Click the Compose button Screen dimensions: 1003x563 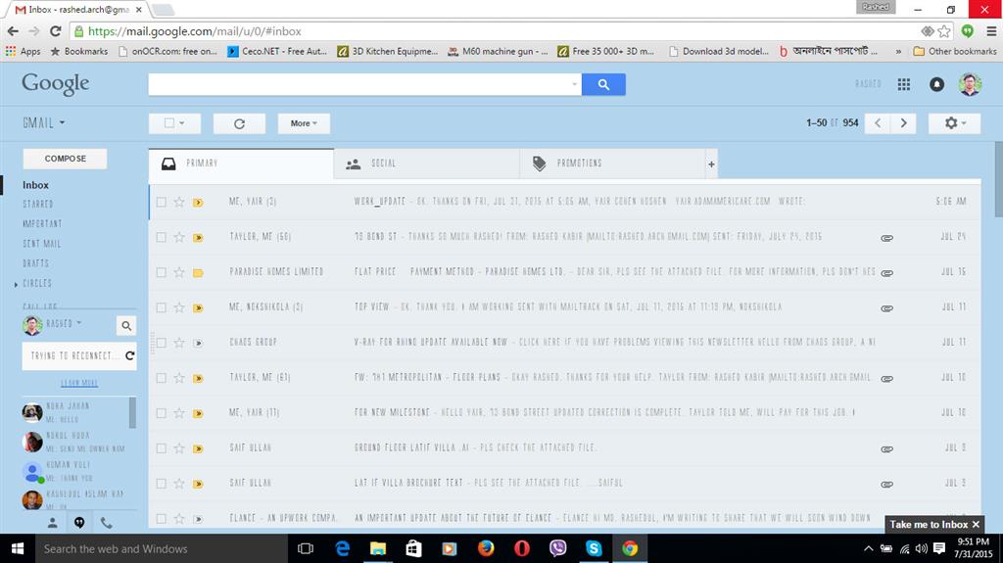click(x=66, y=159)
